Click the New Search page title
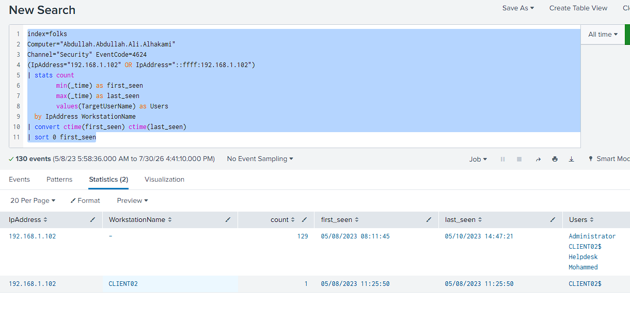 tap(42, 10)
